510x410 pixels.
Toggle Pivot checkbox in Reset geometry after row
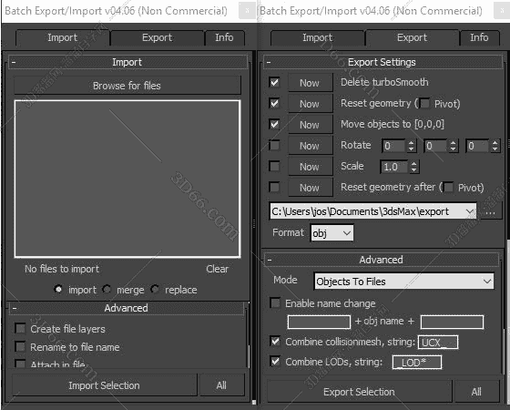pyautogui.click(x=448, y=187)
